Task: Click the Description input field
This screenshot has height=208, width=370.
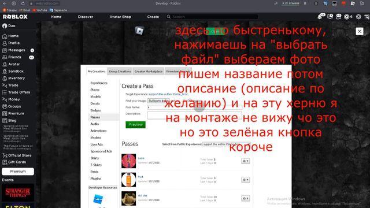Action: pos(194,116)
